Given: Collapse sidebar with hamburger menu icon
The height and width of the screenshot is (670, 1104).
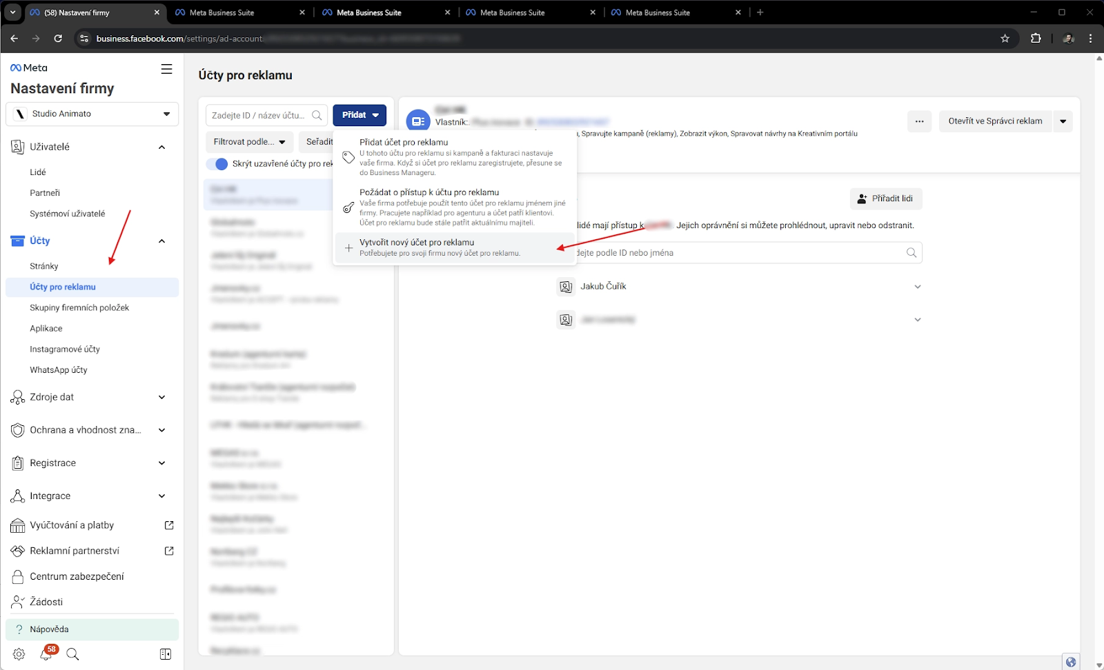Looking at the screenshot, I should 166,69.
